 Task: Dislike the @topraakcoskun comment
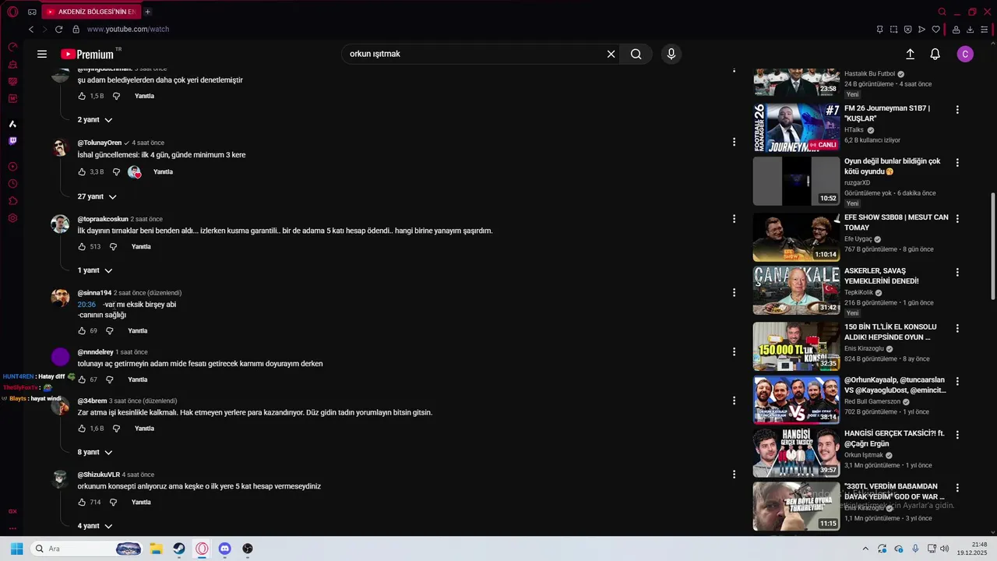click(x=113, y=247)
